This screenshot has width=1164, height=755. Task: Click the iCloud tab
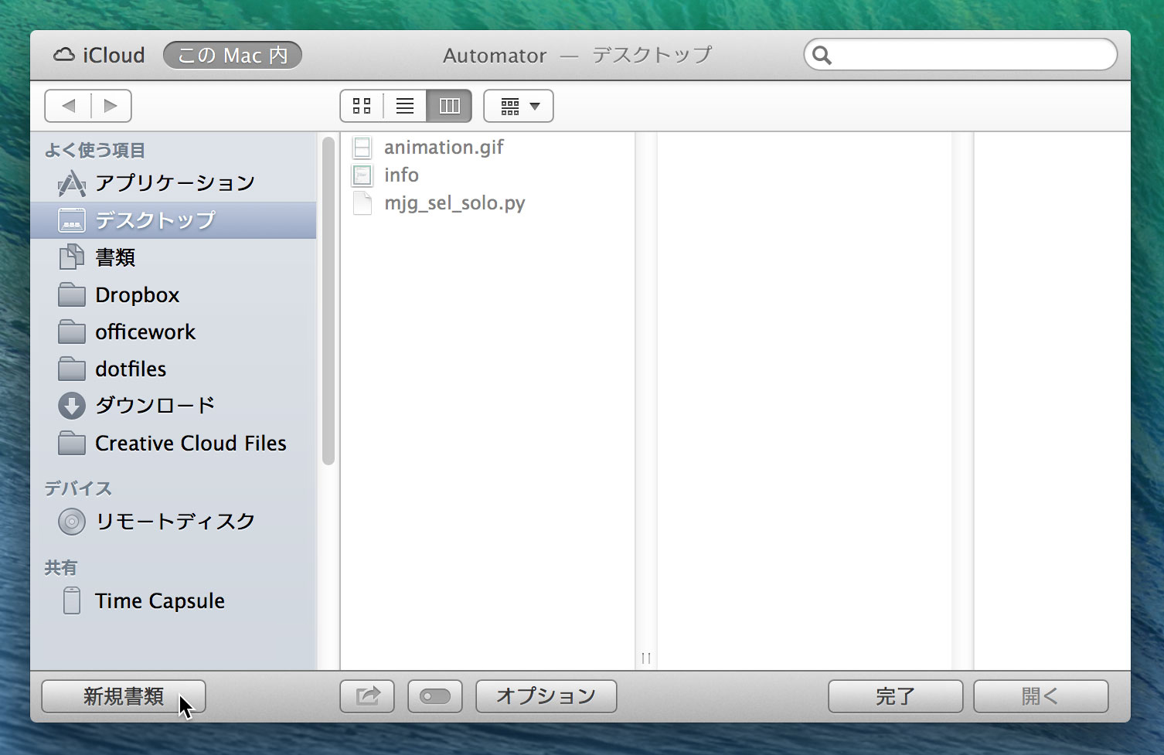click(x=99, y=55)
